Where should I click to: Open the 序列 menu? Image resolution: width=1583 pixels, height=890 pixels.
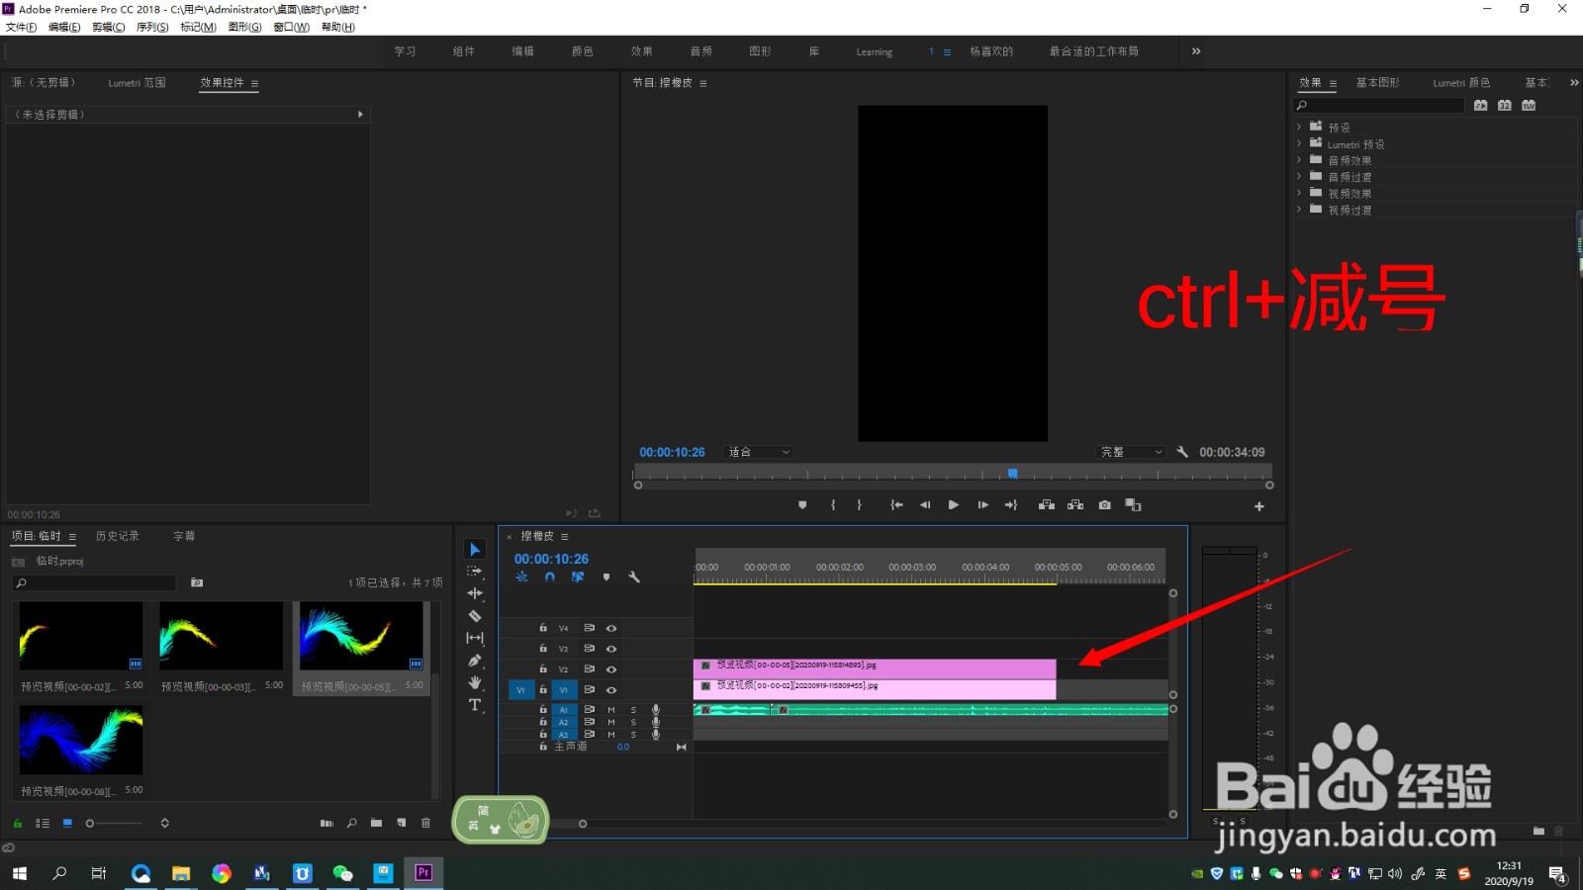[152, 27]
